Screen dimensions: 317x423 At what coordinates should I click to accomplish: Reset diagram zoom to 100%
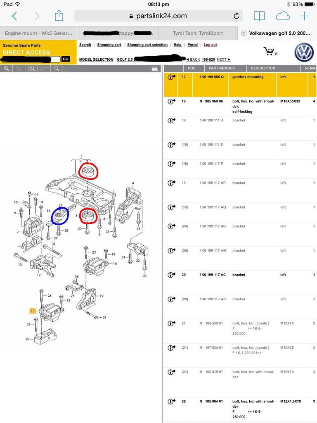[44, 69]
